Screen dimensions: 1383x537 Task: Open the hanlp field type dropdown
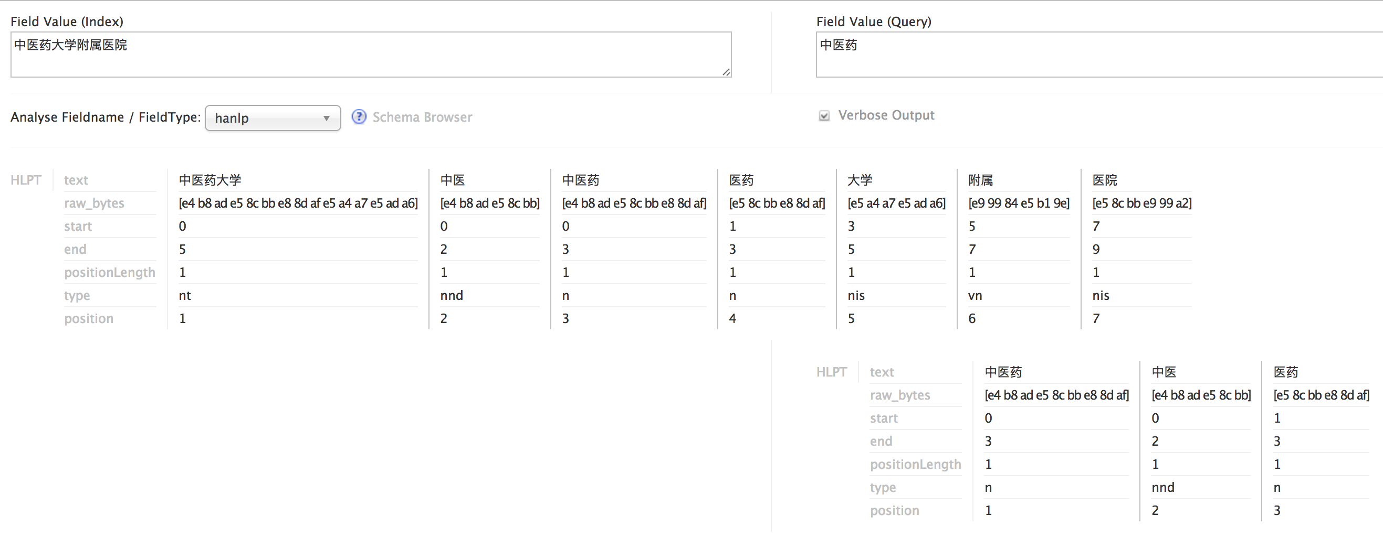(x=273, y=118)
